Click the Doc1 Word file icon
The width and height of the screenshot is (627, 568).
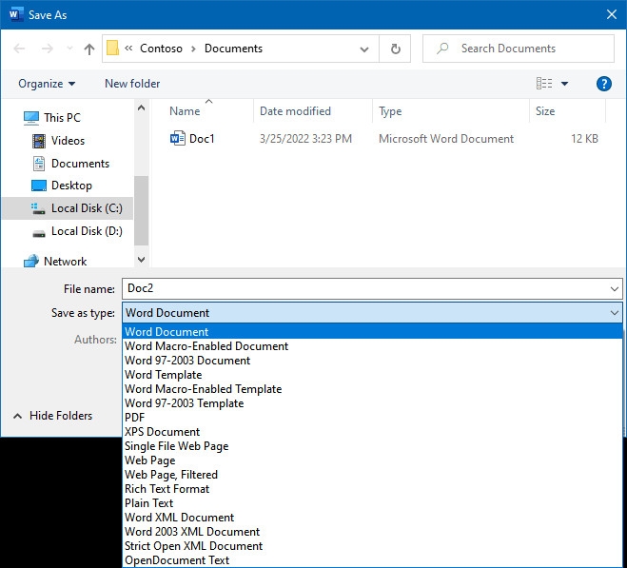click(178, 138)
